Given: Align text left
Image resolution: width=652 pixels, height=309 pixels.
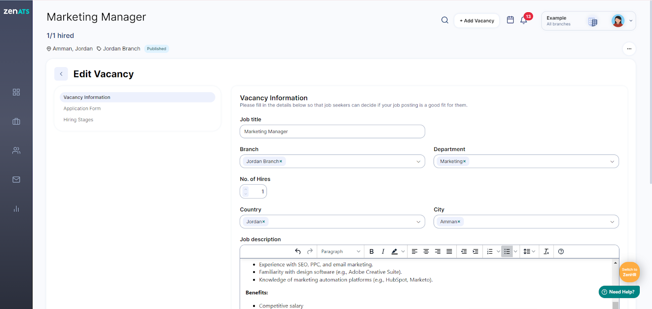Looking at the screenshot, I should [x=414, y=251].
